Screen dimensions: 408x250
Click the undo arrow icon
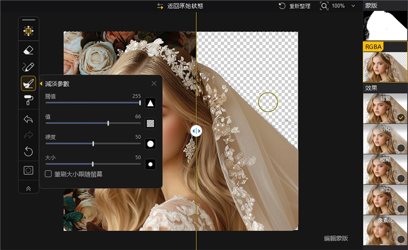[x=28, y=119]
